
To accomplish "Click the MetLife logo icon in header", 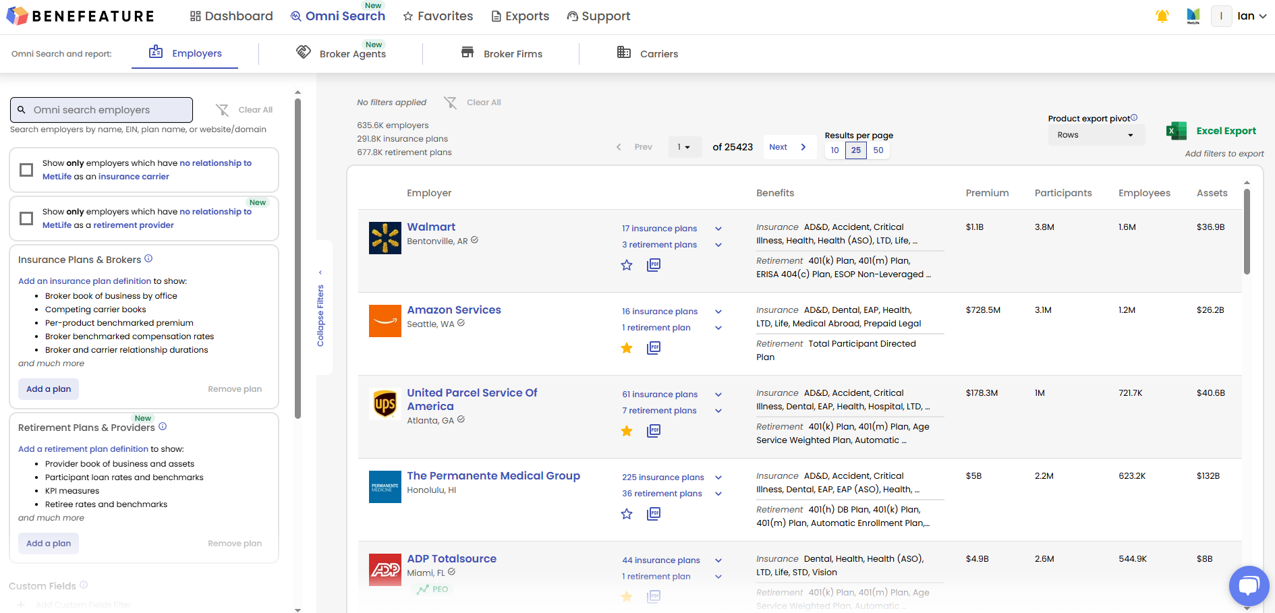I will pyautogui.click(x=1193, y=16).
